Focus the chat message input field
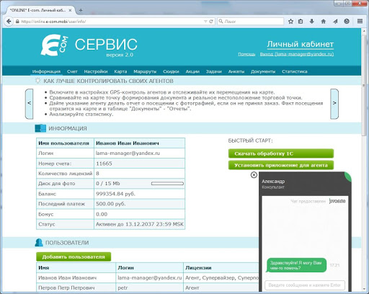369x294 pixels. coord(305,285)
